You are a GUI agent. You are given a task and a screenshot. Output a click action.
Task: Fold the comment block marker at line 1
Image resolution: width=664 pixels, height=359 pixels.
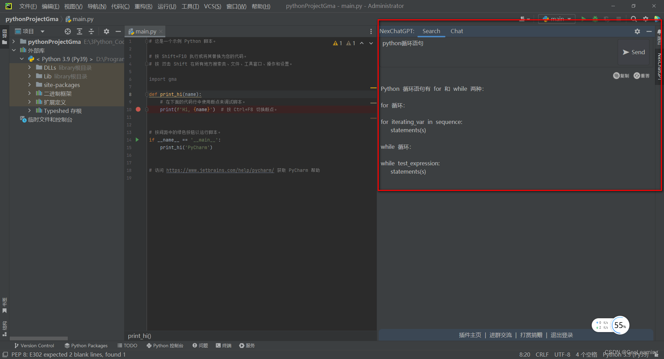147,41
